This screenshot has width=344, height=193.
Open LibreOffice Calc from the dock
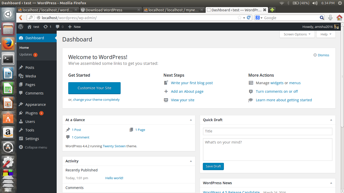click(x=8, y=88)
